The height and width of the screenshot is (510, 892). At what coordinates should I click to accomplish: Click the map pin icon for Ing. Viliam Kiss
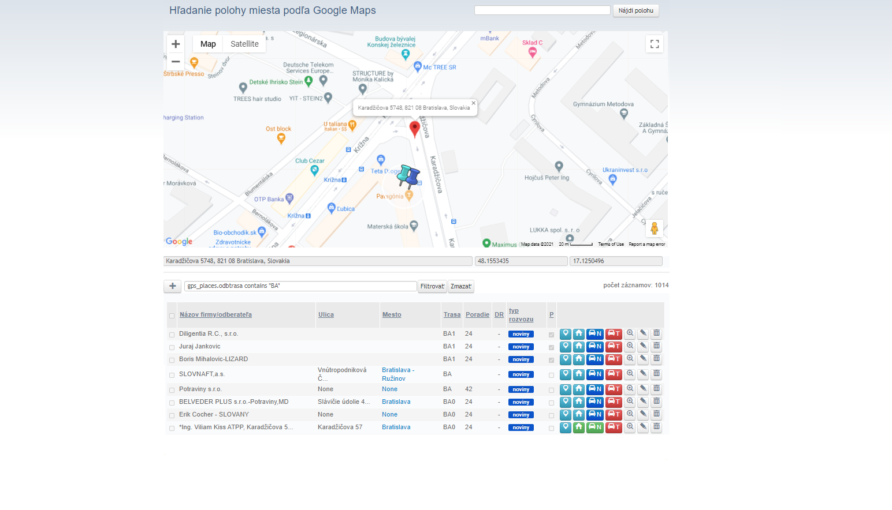pos(566,427)
